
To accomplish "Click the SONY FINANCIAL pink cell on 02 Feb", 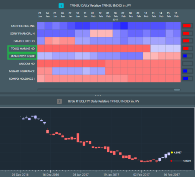I will [101, 33].
